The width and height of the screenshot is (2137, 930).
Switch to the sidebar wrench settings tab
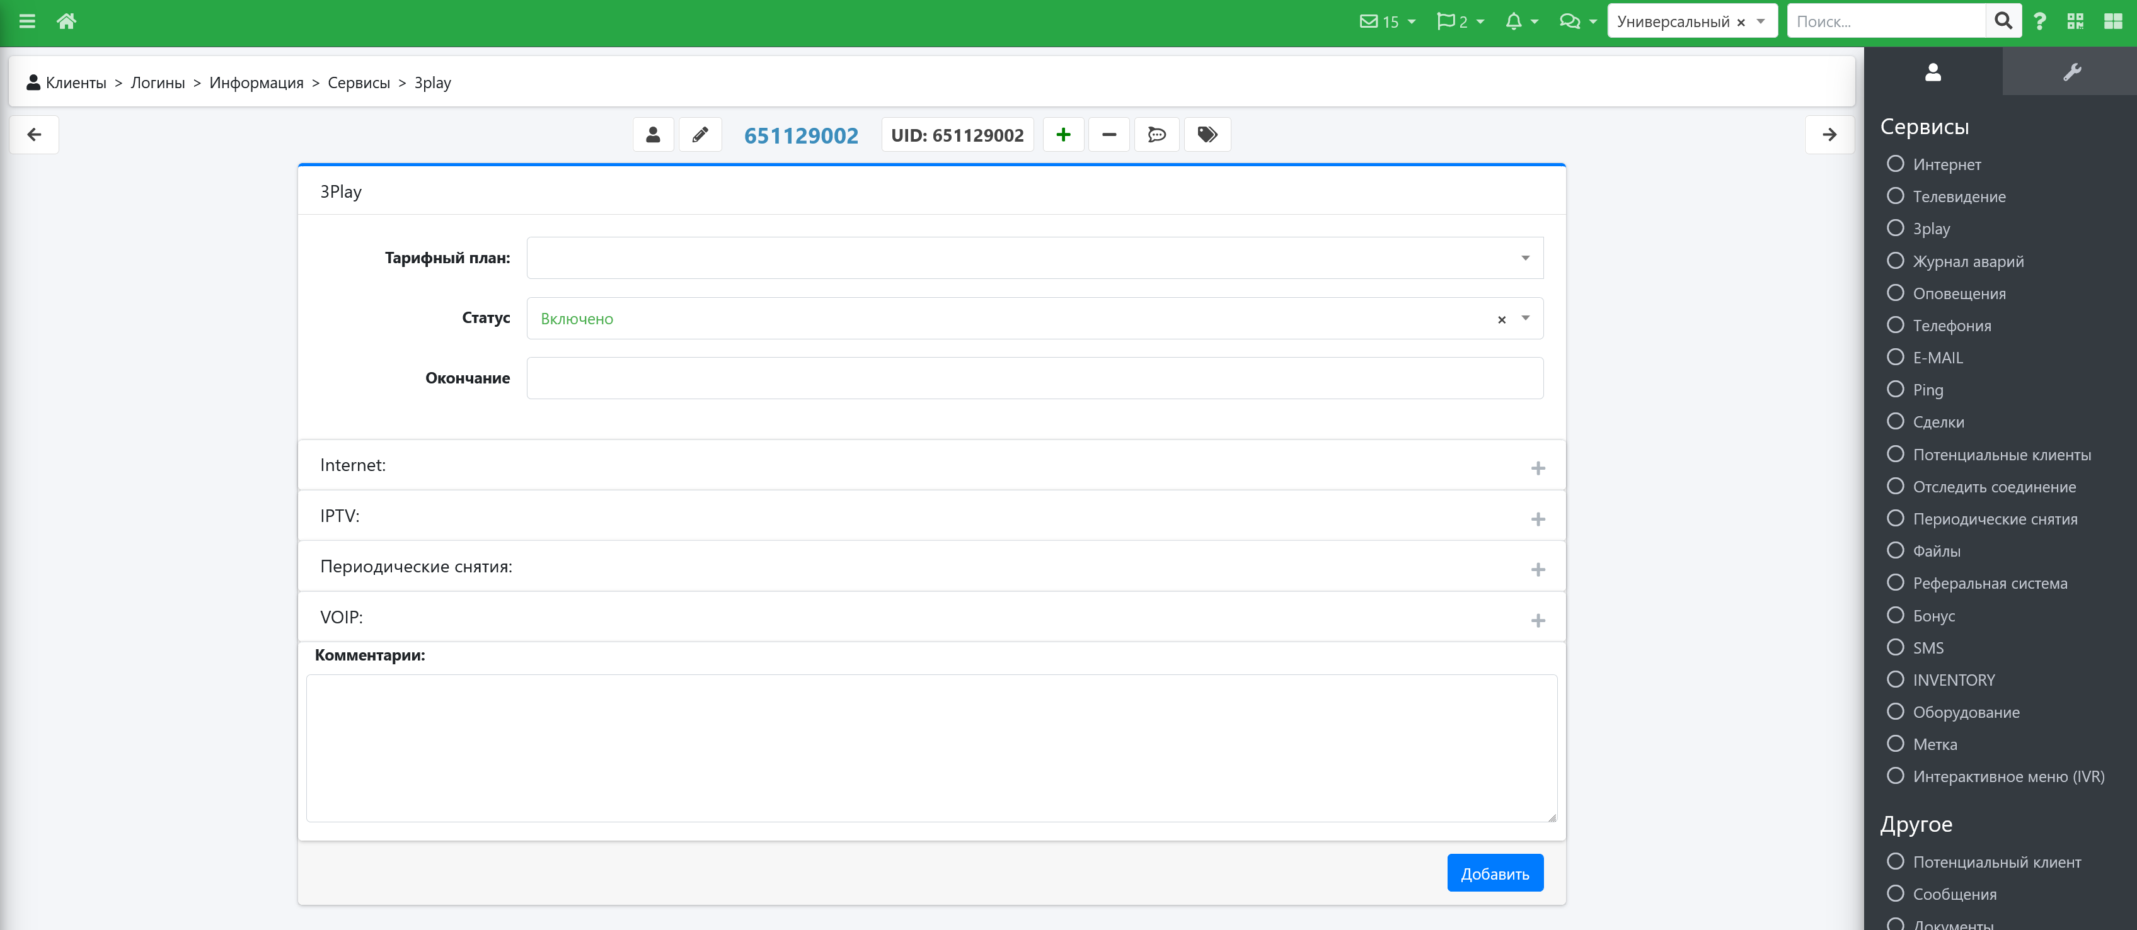coord(2071,72)
